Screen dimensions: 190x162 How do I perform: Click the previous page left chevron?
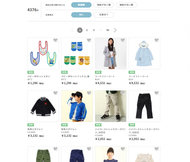coord(72,30)
